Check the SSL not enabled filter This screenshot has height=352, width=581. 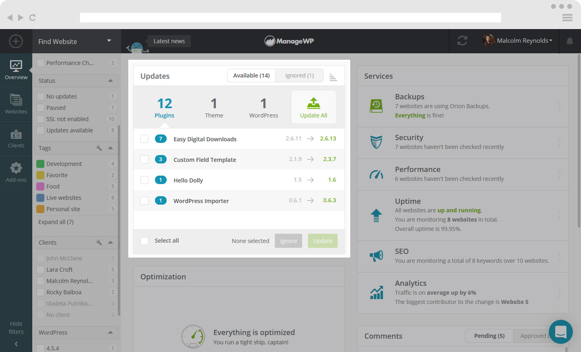pyautogui.click(x=40, y=119)
